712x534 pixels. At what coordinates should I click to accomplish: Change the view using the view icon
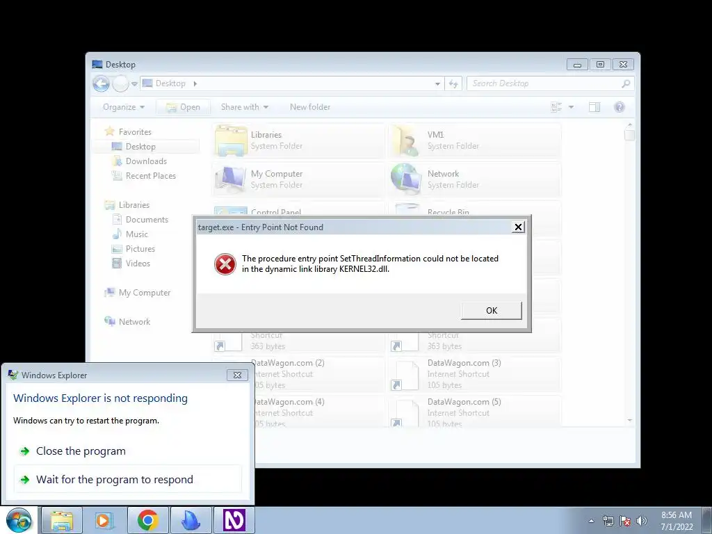tap(556, 107)
